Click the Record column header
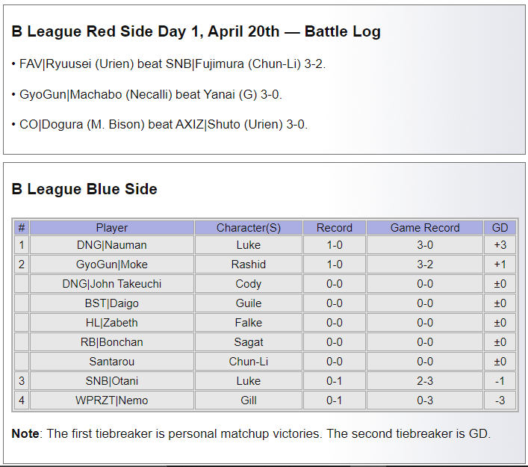This screenshot has width=528, height=467. (335, 228)
